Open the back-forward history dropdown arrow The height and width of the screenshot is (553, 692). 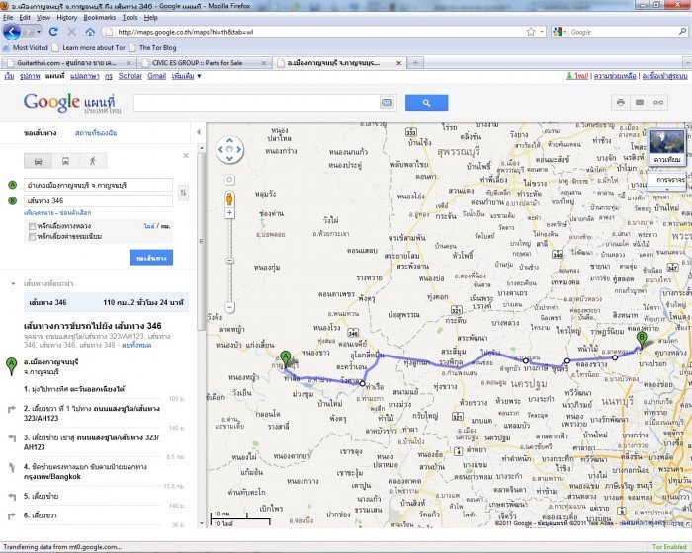click(x=39, y=32)
